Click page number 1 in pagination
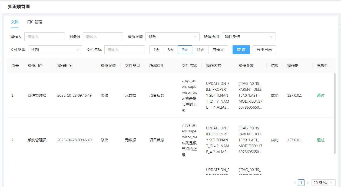The height and width of the screenshot is (191, 341). 301,183
